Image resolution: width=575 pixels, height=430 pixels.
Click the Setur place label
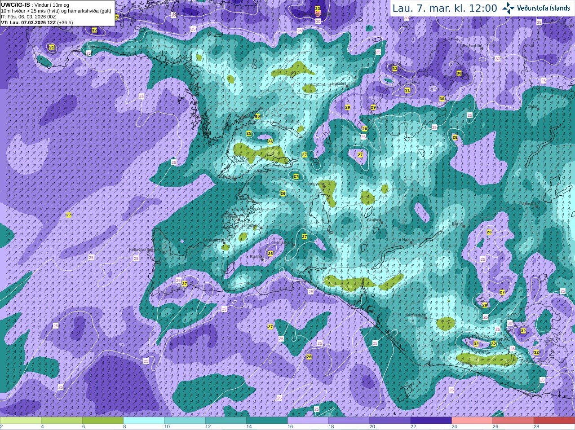pyautogui.click(x=532, y=107)
